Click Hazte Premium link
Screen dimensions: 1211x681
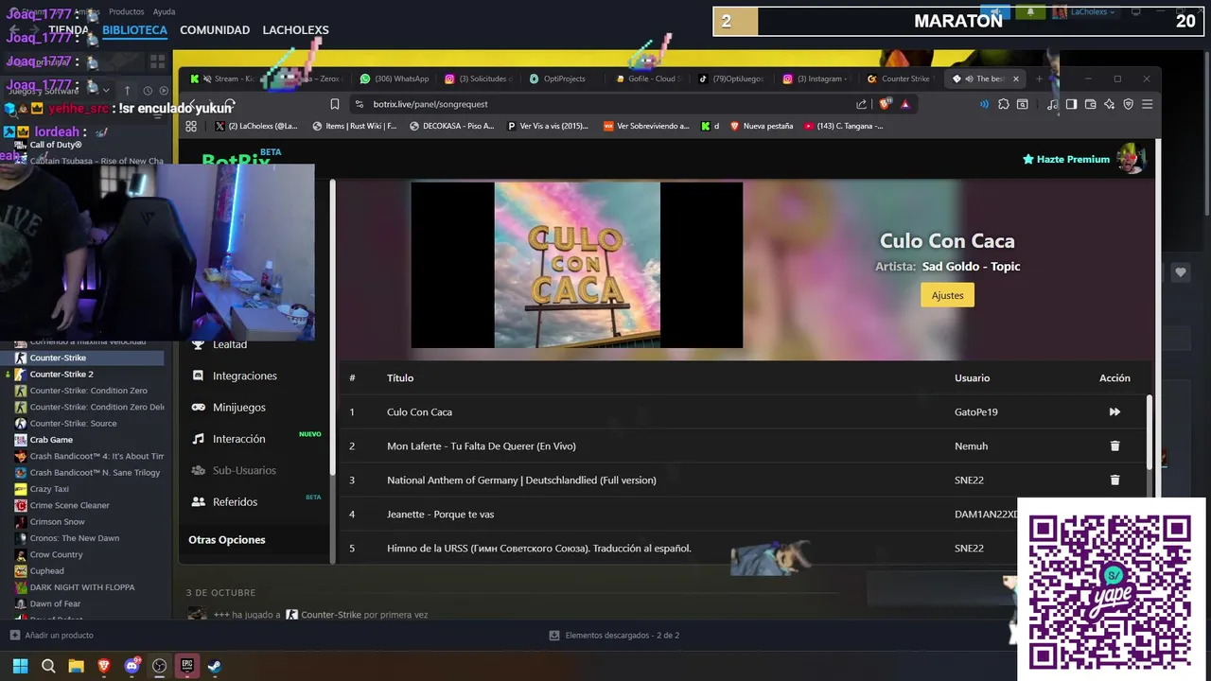1065,159
